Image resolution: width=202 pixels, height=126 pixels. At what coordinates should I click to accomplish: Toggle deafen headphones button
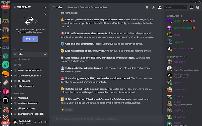[x=40, y=122]
